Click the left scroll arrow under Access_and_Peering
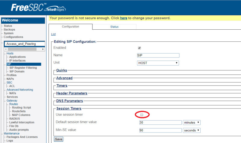This screenshot has width=241, height=143. (x=6, y=49)
